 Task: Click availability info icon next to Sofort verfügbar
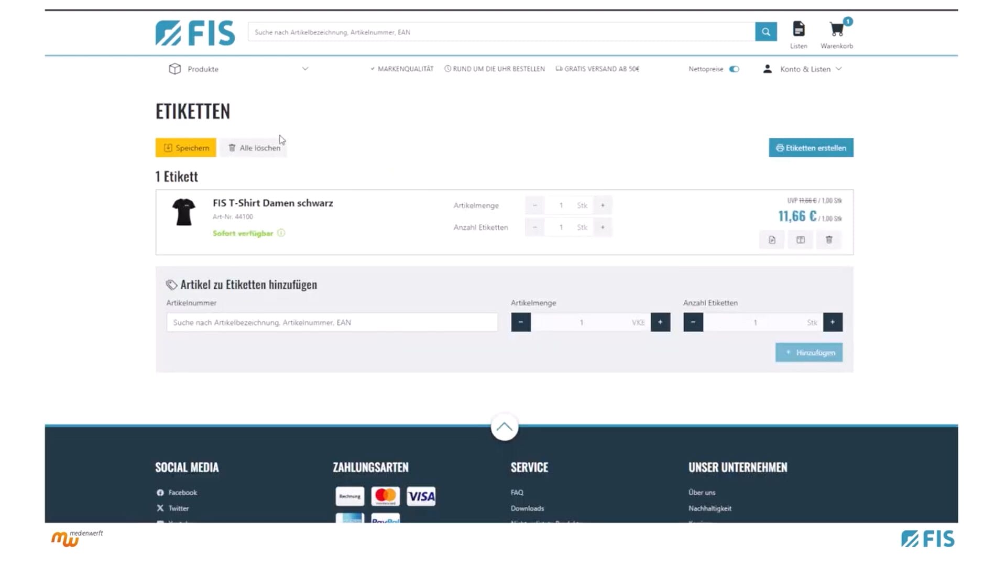(281, 233)
